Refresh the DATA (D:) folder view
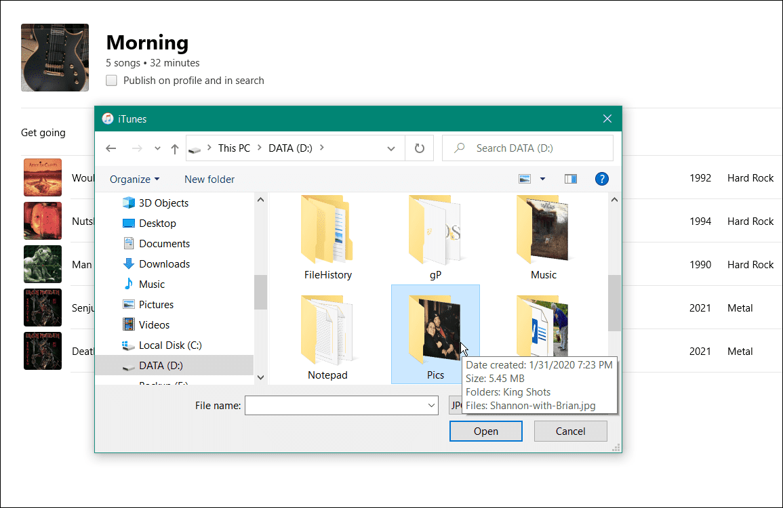The image size is (783, 508). (x=420, y=148)
